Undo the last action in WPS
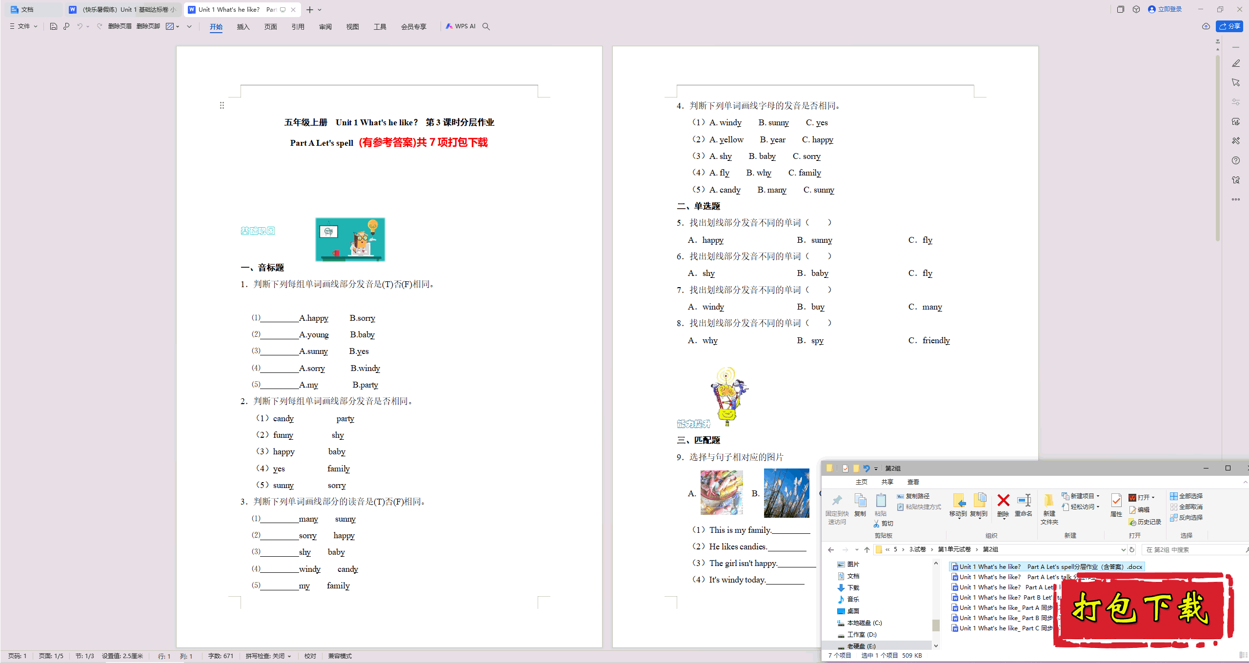Viewport: 1249px width, 663px height. tap(80, 26)
